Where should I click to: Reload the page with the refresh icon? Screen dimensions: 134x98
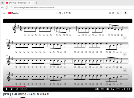click(7, 8)
